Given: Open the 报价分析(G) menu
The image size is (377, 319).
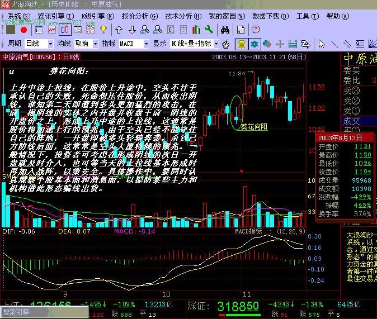Looking at the screenshot, I should 140,16.
